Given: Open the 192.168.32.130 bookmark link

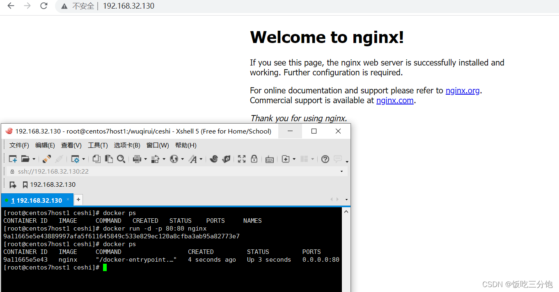Looking at the screenshot, I should (49, 185).
